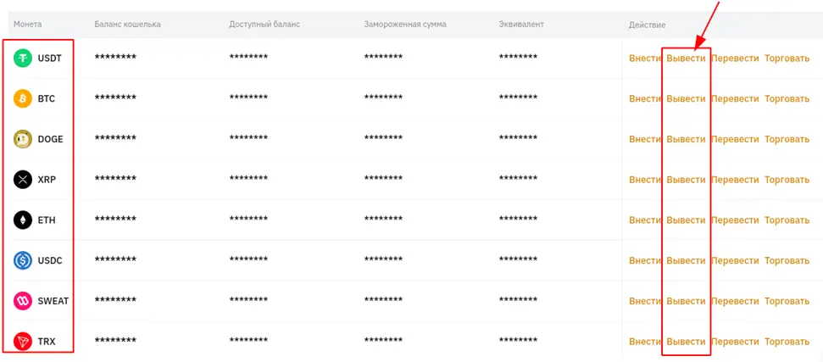
Task: Click the red TRX coin icon
Action: [x=23, y=342]
